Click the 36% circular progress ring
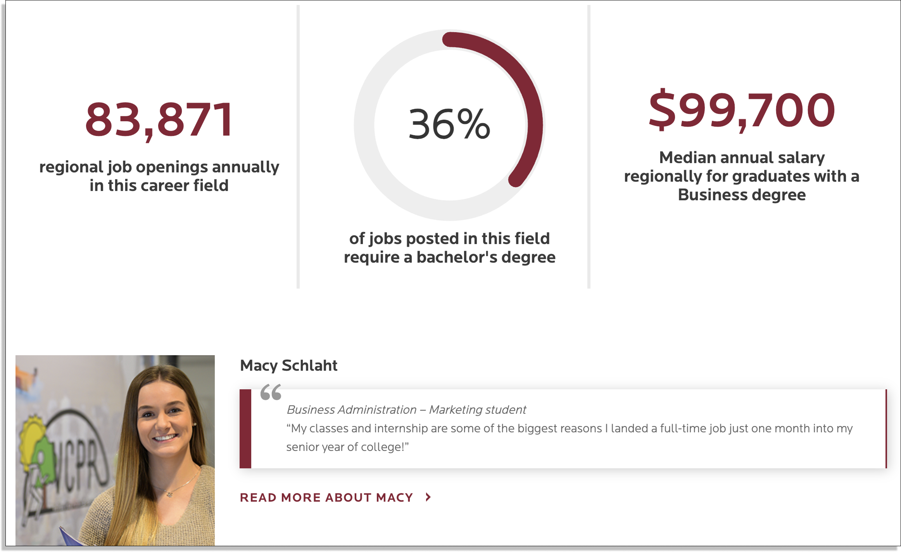The image size is (901, 552). (450, 125)
